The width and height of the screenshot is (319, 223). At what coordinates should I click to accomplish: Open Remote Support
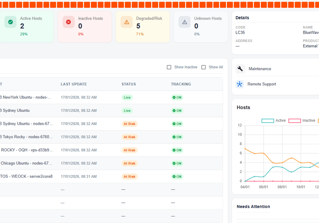coord(262,84)
